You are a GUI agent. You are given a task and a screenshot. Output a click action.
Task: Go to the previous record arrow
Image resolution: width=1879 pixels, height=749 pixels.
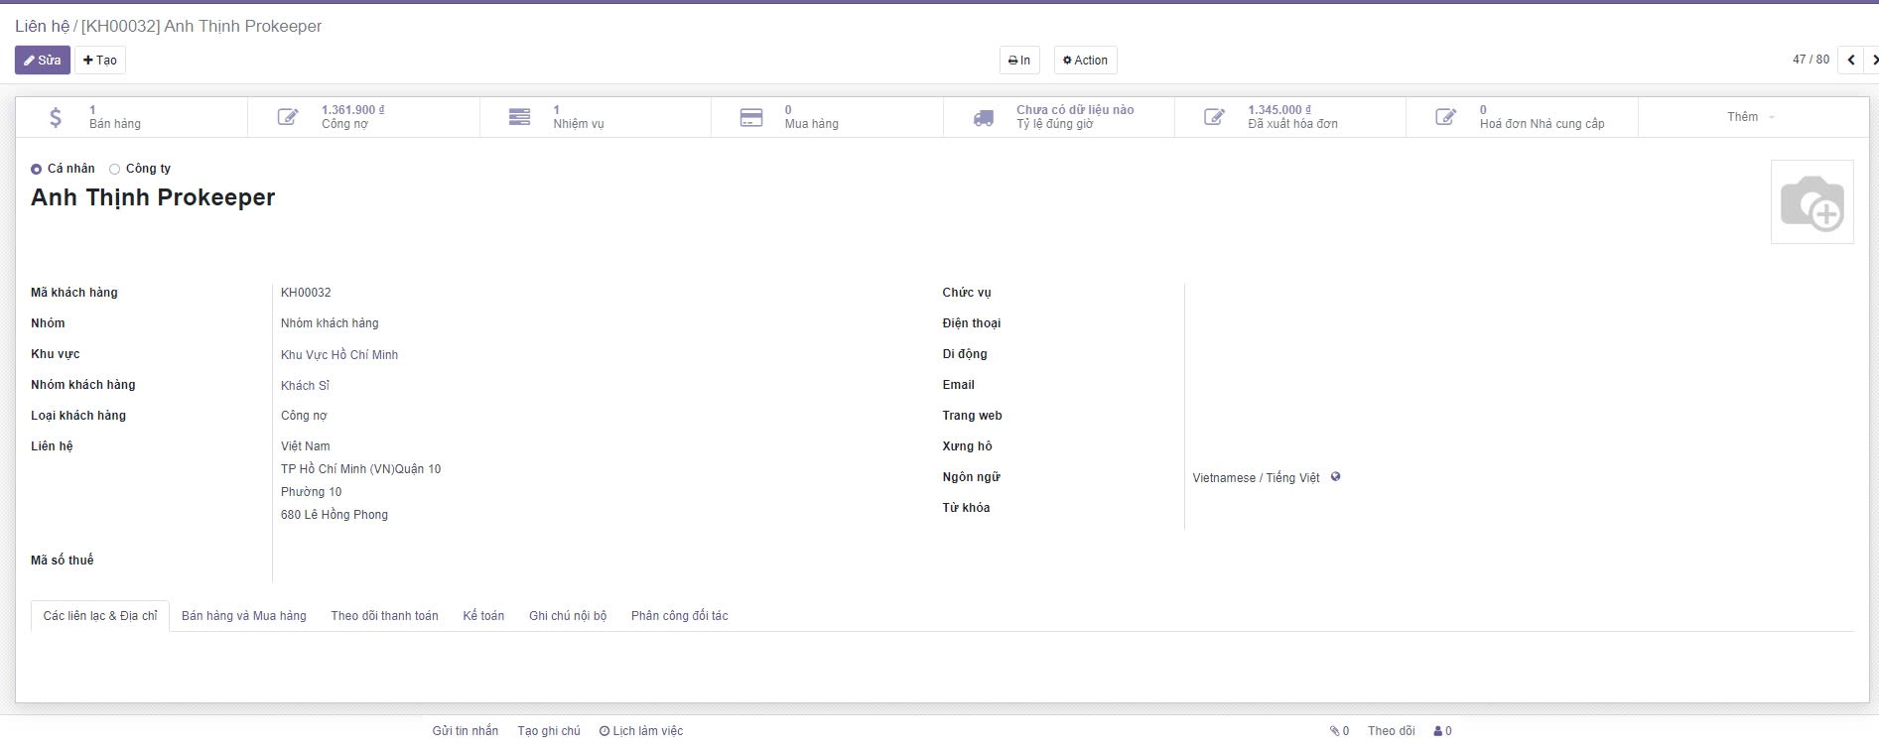1851,61
